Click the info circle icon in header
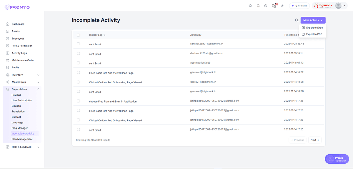This screenshot has width=353, height=169. (x=266, y=6)
